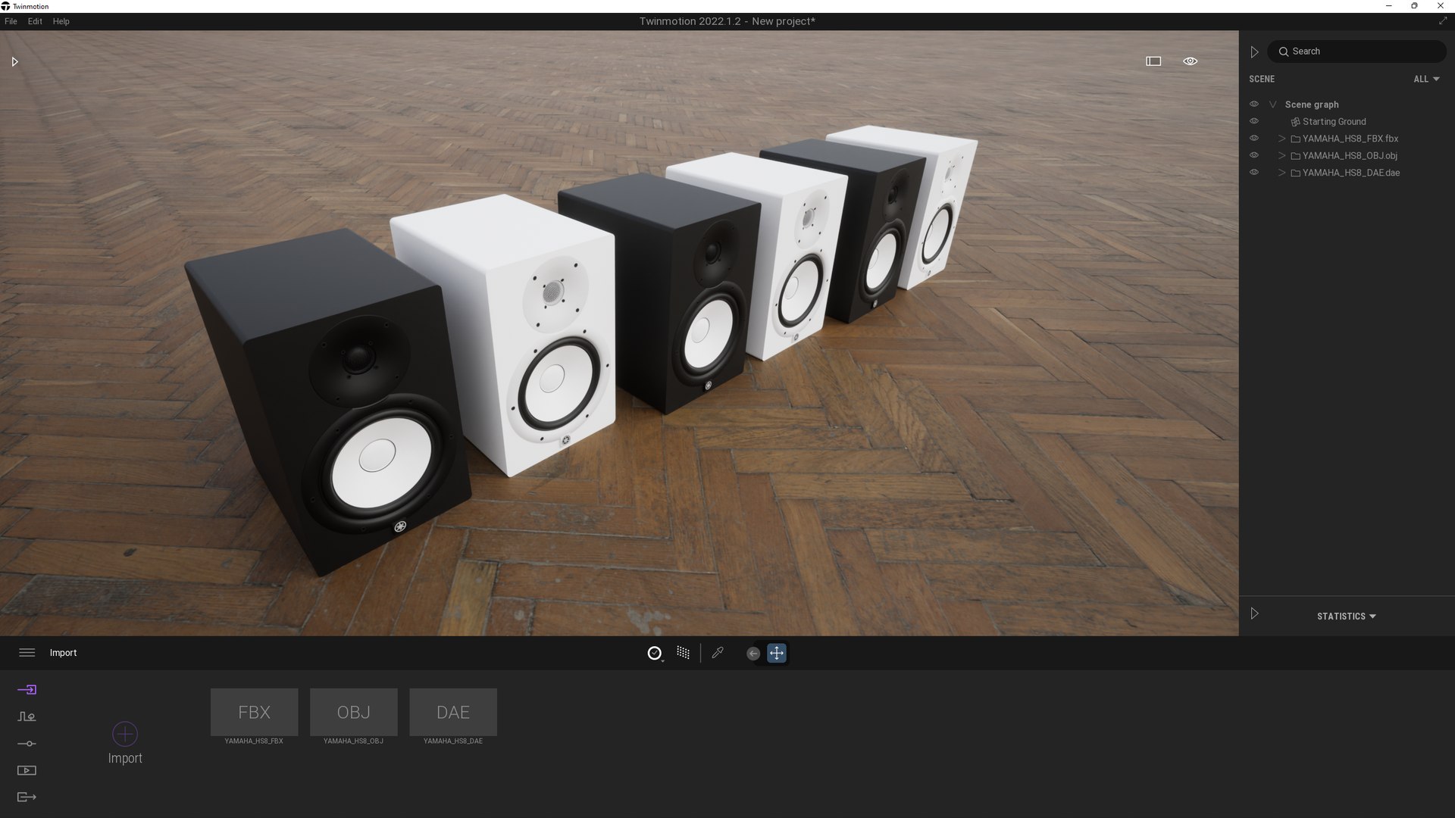Collapse the Scene graph tree
Image resolution: width=1455 pixels, height=818 pixels.
1273,105
